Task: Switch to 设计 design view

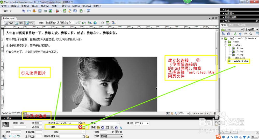Action: (x=30, y=23)
